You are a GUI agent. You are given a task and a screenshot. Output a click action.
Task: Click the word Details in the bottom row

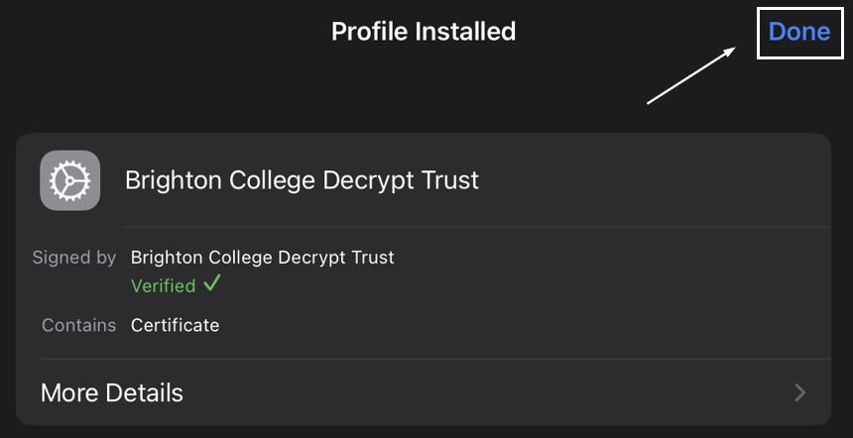point(144,392)
